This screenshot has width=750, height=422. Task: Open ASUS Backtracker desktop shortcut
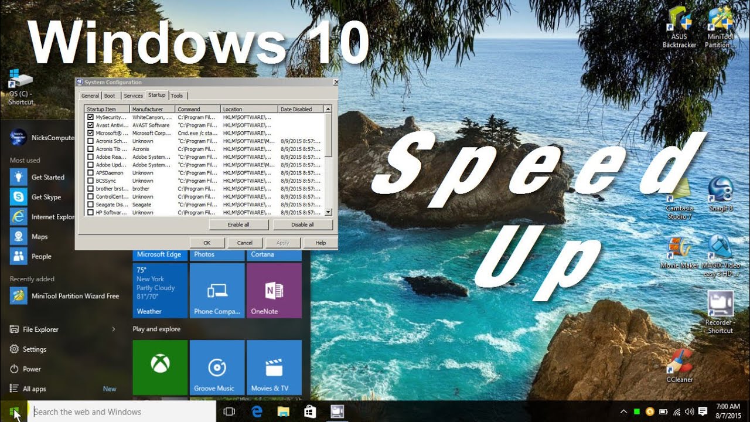tap(679, 28)
